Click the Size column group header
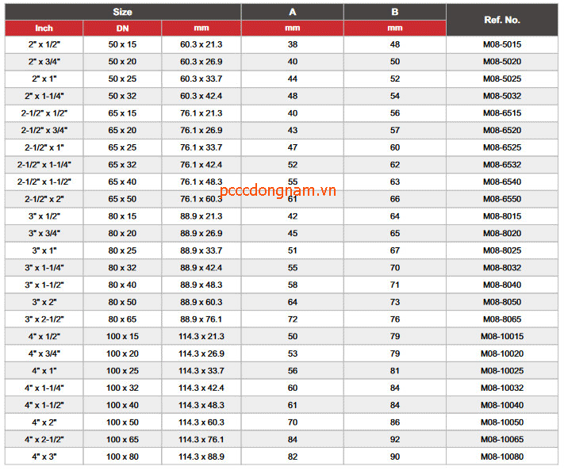The height and width of the screenshot is (470, 564). tap(122, 12)
